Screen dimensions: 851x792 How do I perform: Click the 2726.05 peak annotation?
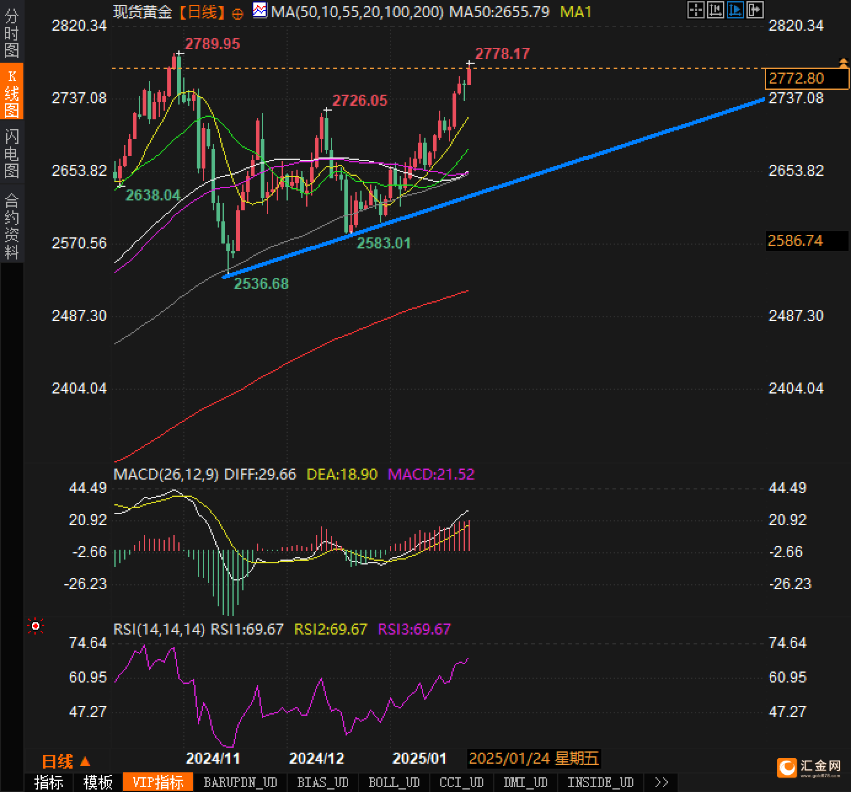[x=360, y=100]
